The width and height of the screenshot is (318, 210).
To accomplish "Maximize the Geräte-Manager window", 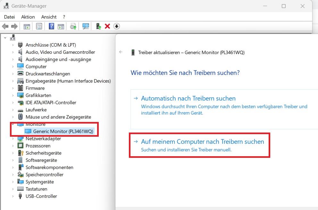I will [284, 6].
